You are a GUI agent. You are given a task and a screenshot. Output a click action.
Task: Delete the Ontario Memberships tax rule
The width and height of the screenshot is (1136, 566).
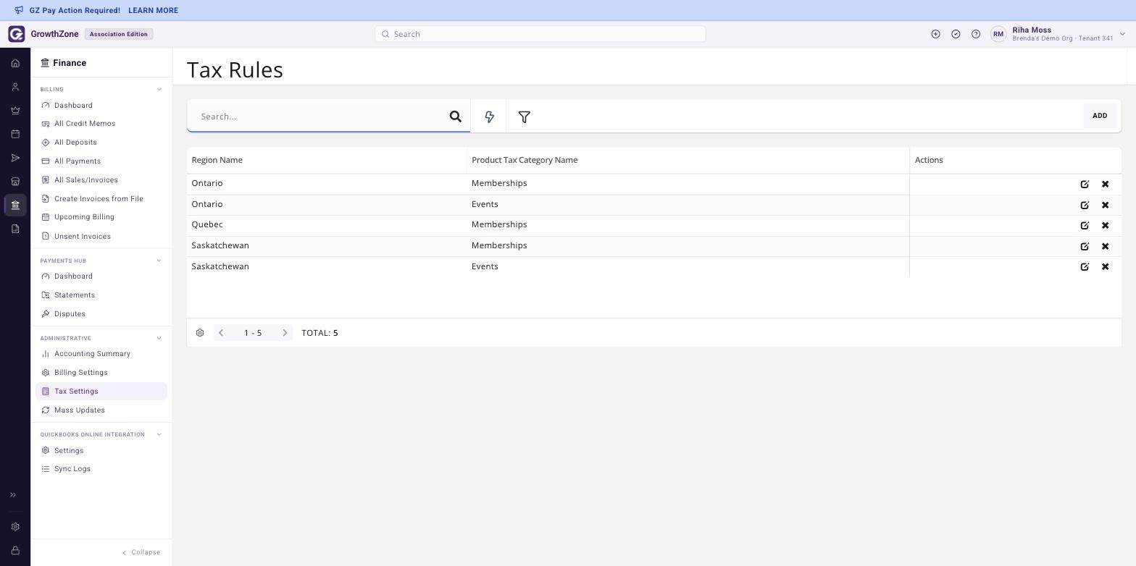(x=1105, y=184)
